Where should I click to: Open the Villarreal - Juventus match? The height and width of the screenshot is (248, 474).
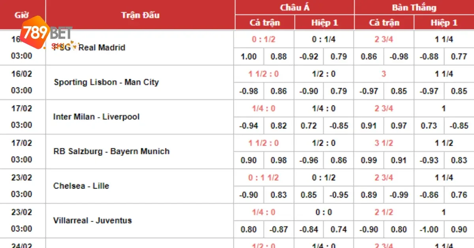[x=92, y=220]
